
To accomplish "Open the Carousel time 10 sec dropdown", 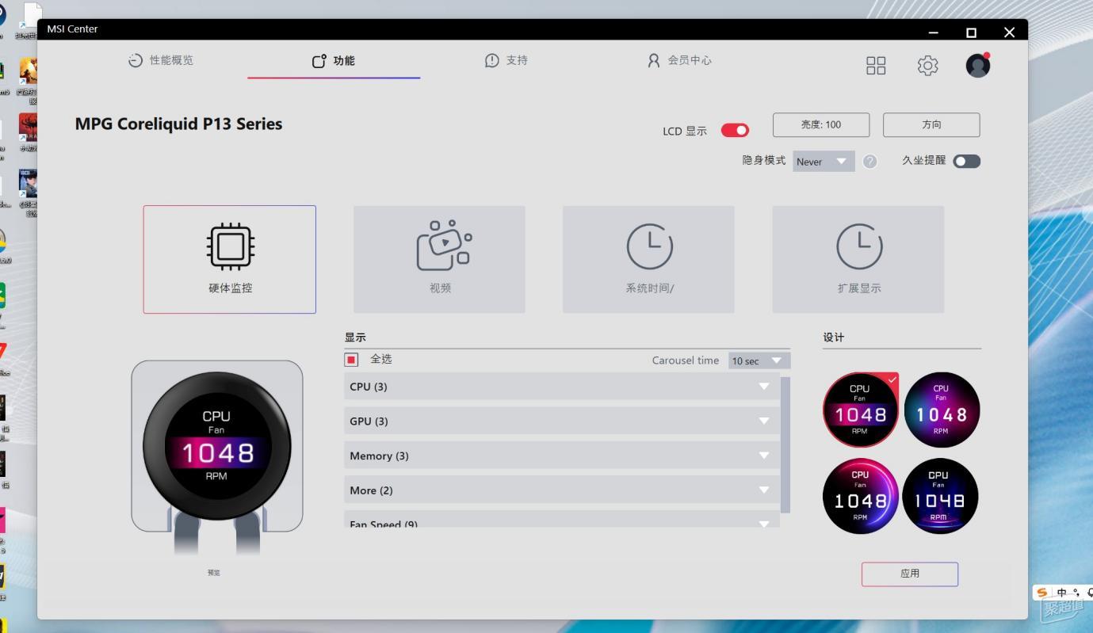I will tap(759, 360).
